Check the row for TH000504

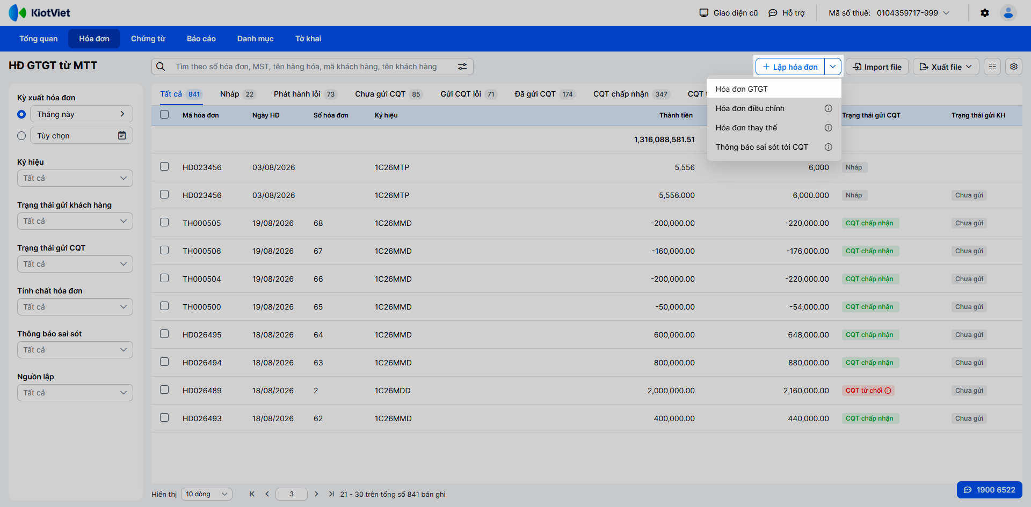(x=164, y=278)
